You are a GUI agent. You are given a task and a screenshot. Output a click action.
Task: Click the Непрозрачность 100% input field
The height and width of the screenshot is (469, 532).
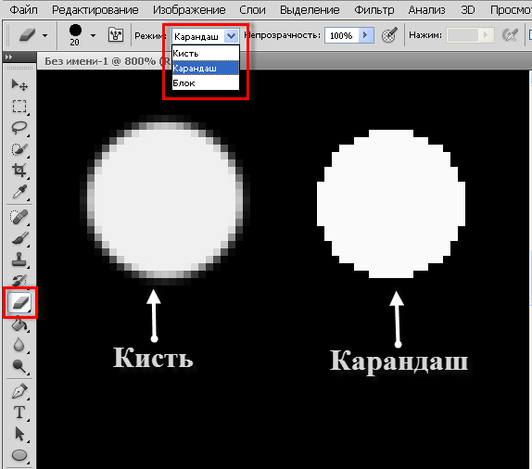point(342,35)
